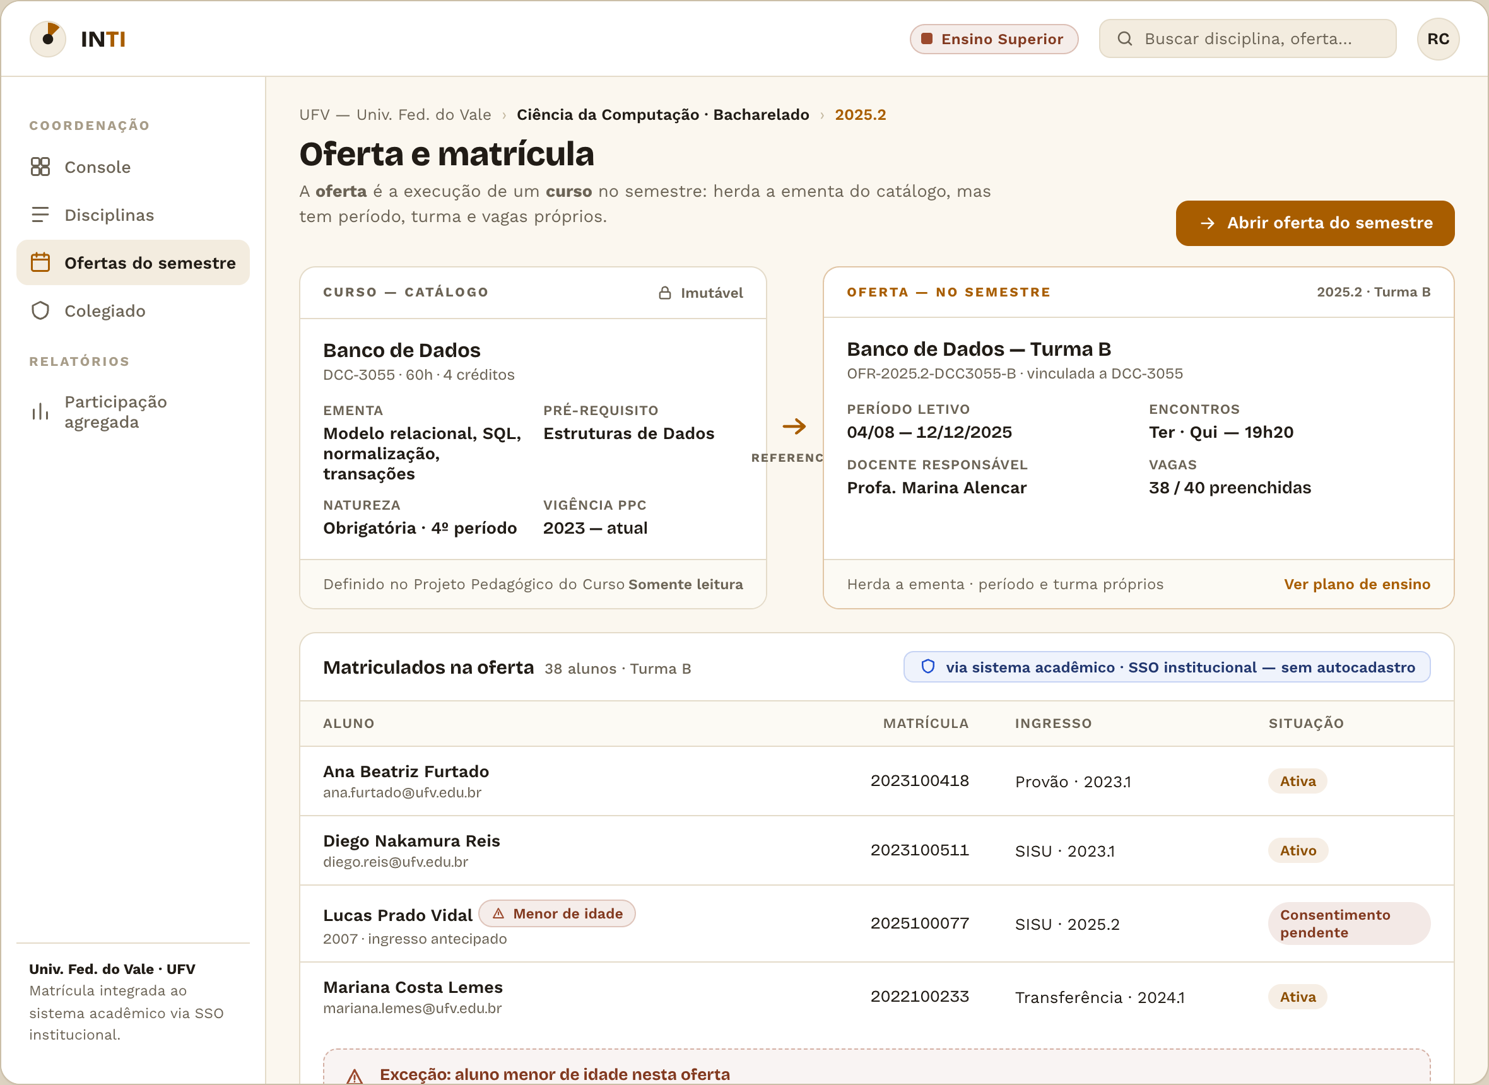Click the Banco de Dados — Turma B title

coord(979,349)
